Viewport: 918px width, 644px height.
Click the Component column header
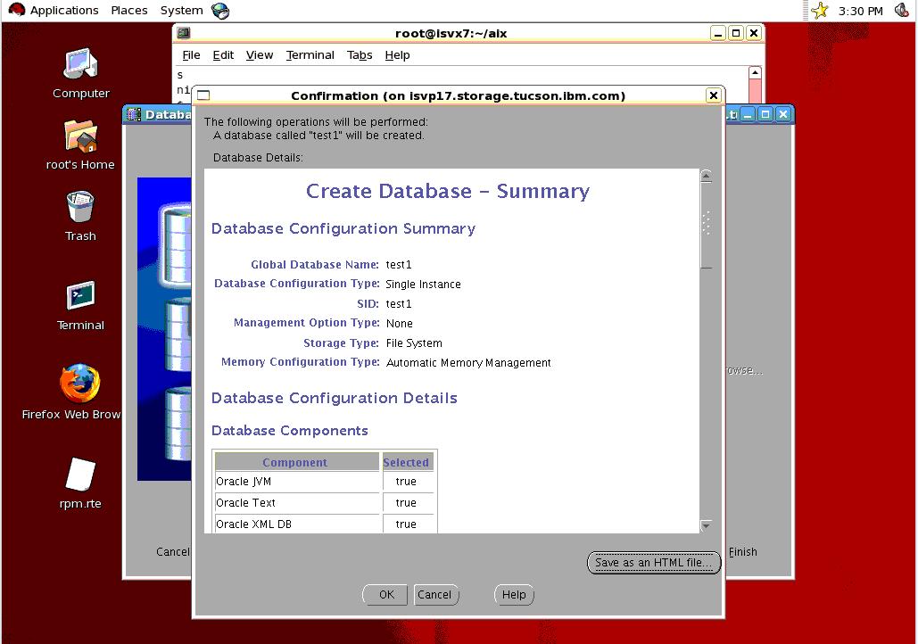pos(296,462)
